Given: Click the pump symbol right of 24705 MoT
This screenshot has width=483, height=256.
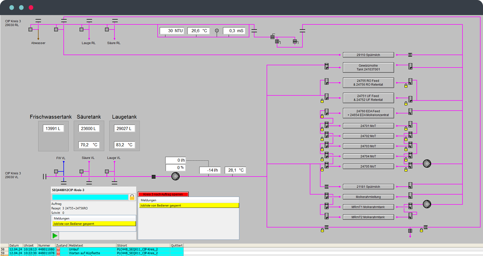Looking at the screenshot, I should 427,164.
